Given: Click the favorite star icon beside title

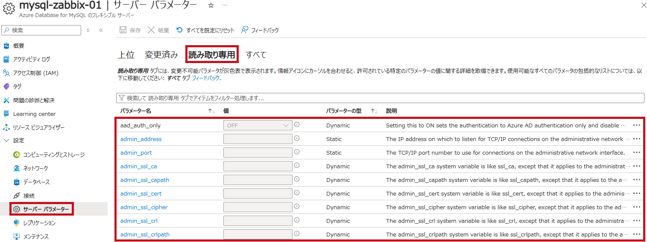Looking at the screenshot, I should coord(211,5).
